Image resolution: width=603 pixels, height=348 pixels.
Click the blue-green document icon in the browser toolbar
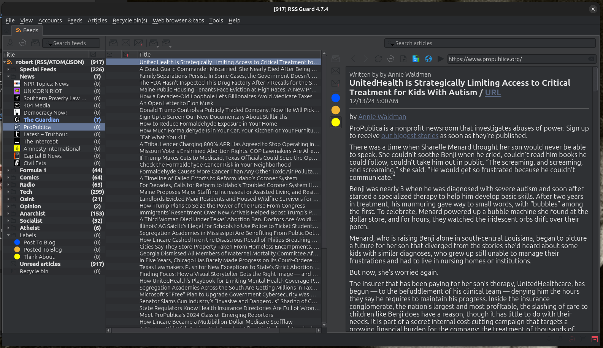coord(416,59)
